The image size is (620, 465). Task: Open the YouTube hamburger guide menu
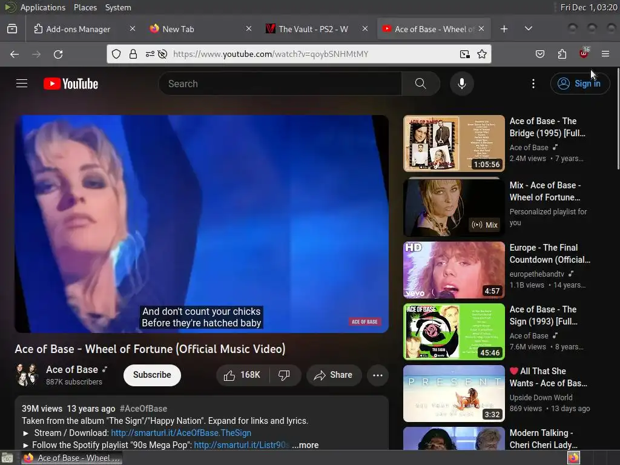click(22, 84)
